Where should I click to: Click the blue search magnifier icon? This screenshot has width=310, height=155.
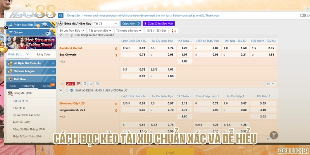(61, 15)
